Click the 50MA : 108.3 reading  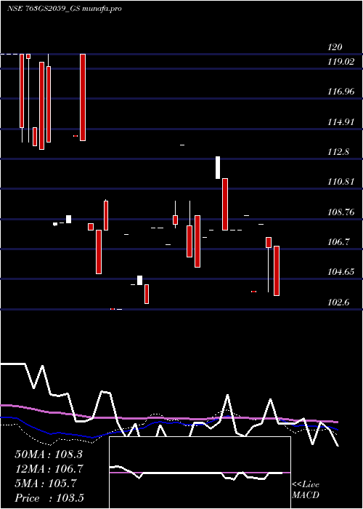click(x=49, y=454)
